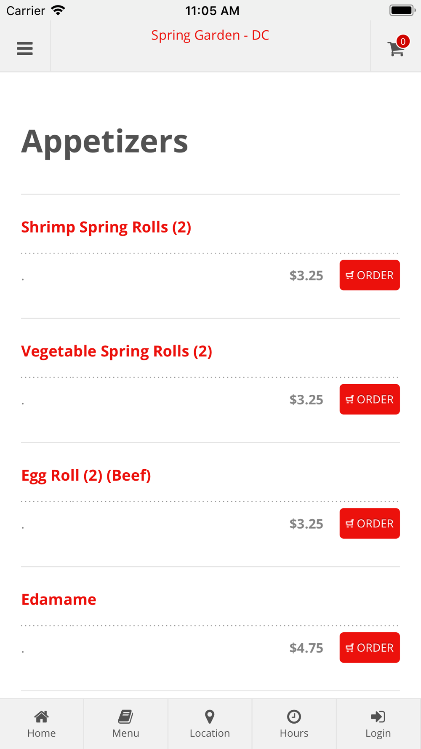Image resolution: width=421 pixels, height=749 pixels.
Task: Click the Spring Garden - DC title
Action: (x=210, y=35)
